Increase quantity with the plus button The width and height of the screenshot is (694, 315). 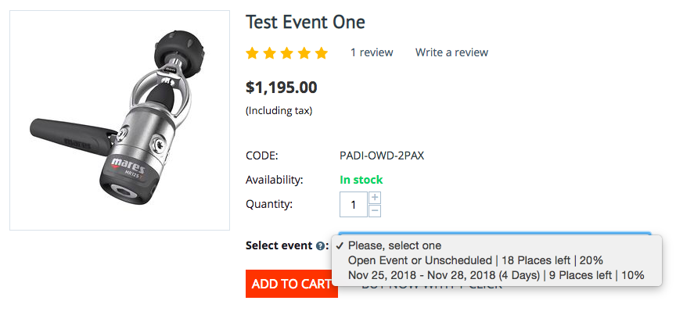(375, 198)
